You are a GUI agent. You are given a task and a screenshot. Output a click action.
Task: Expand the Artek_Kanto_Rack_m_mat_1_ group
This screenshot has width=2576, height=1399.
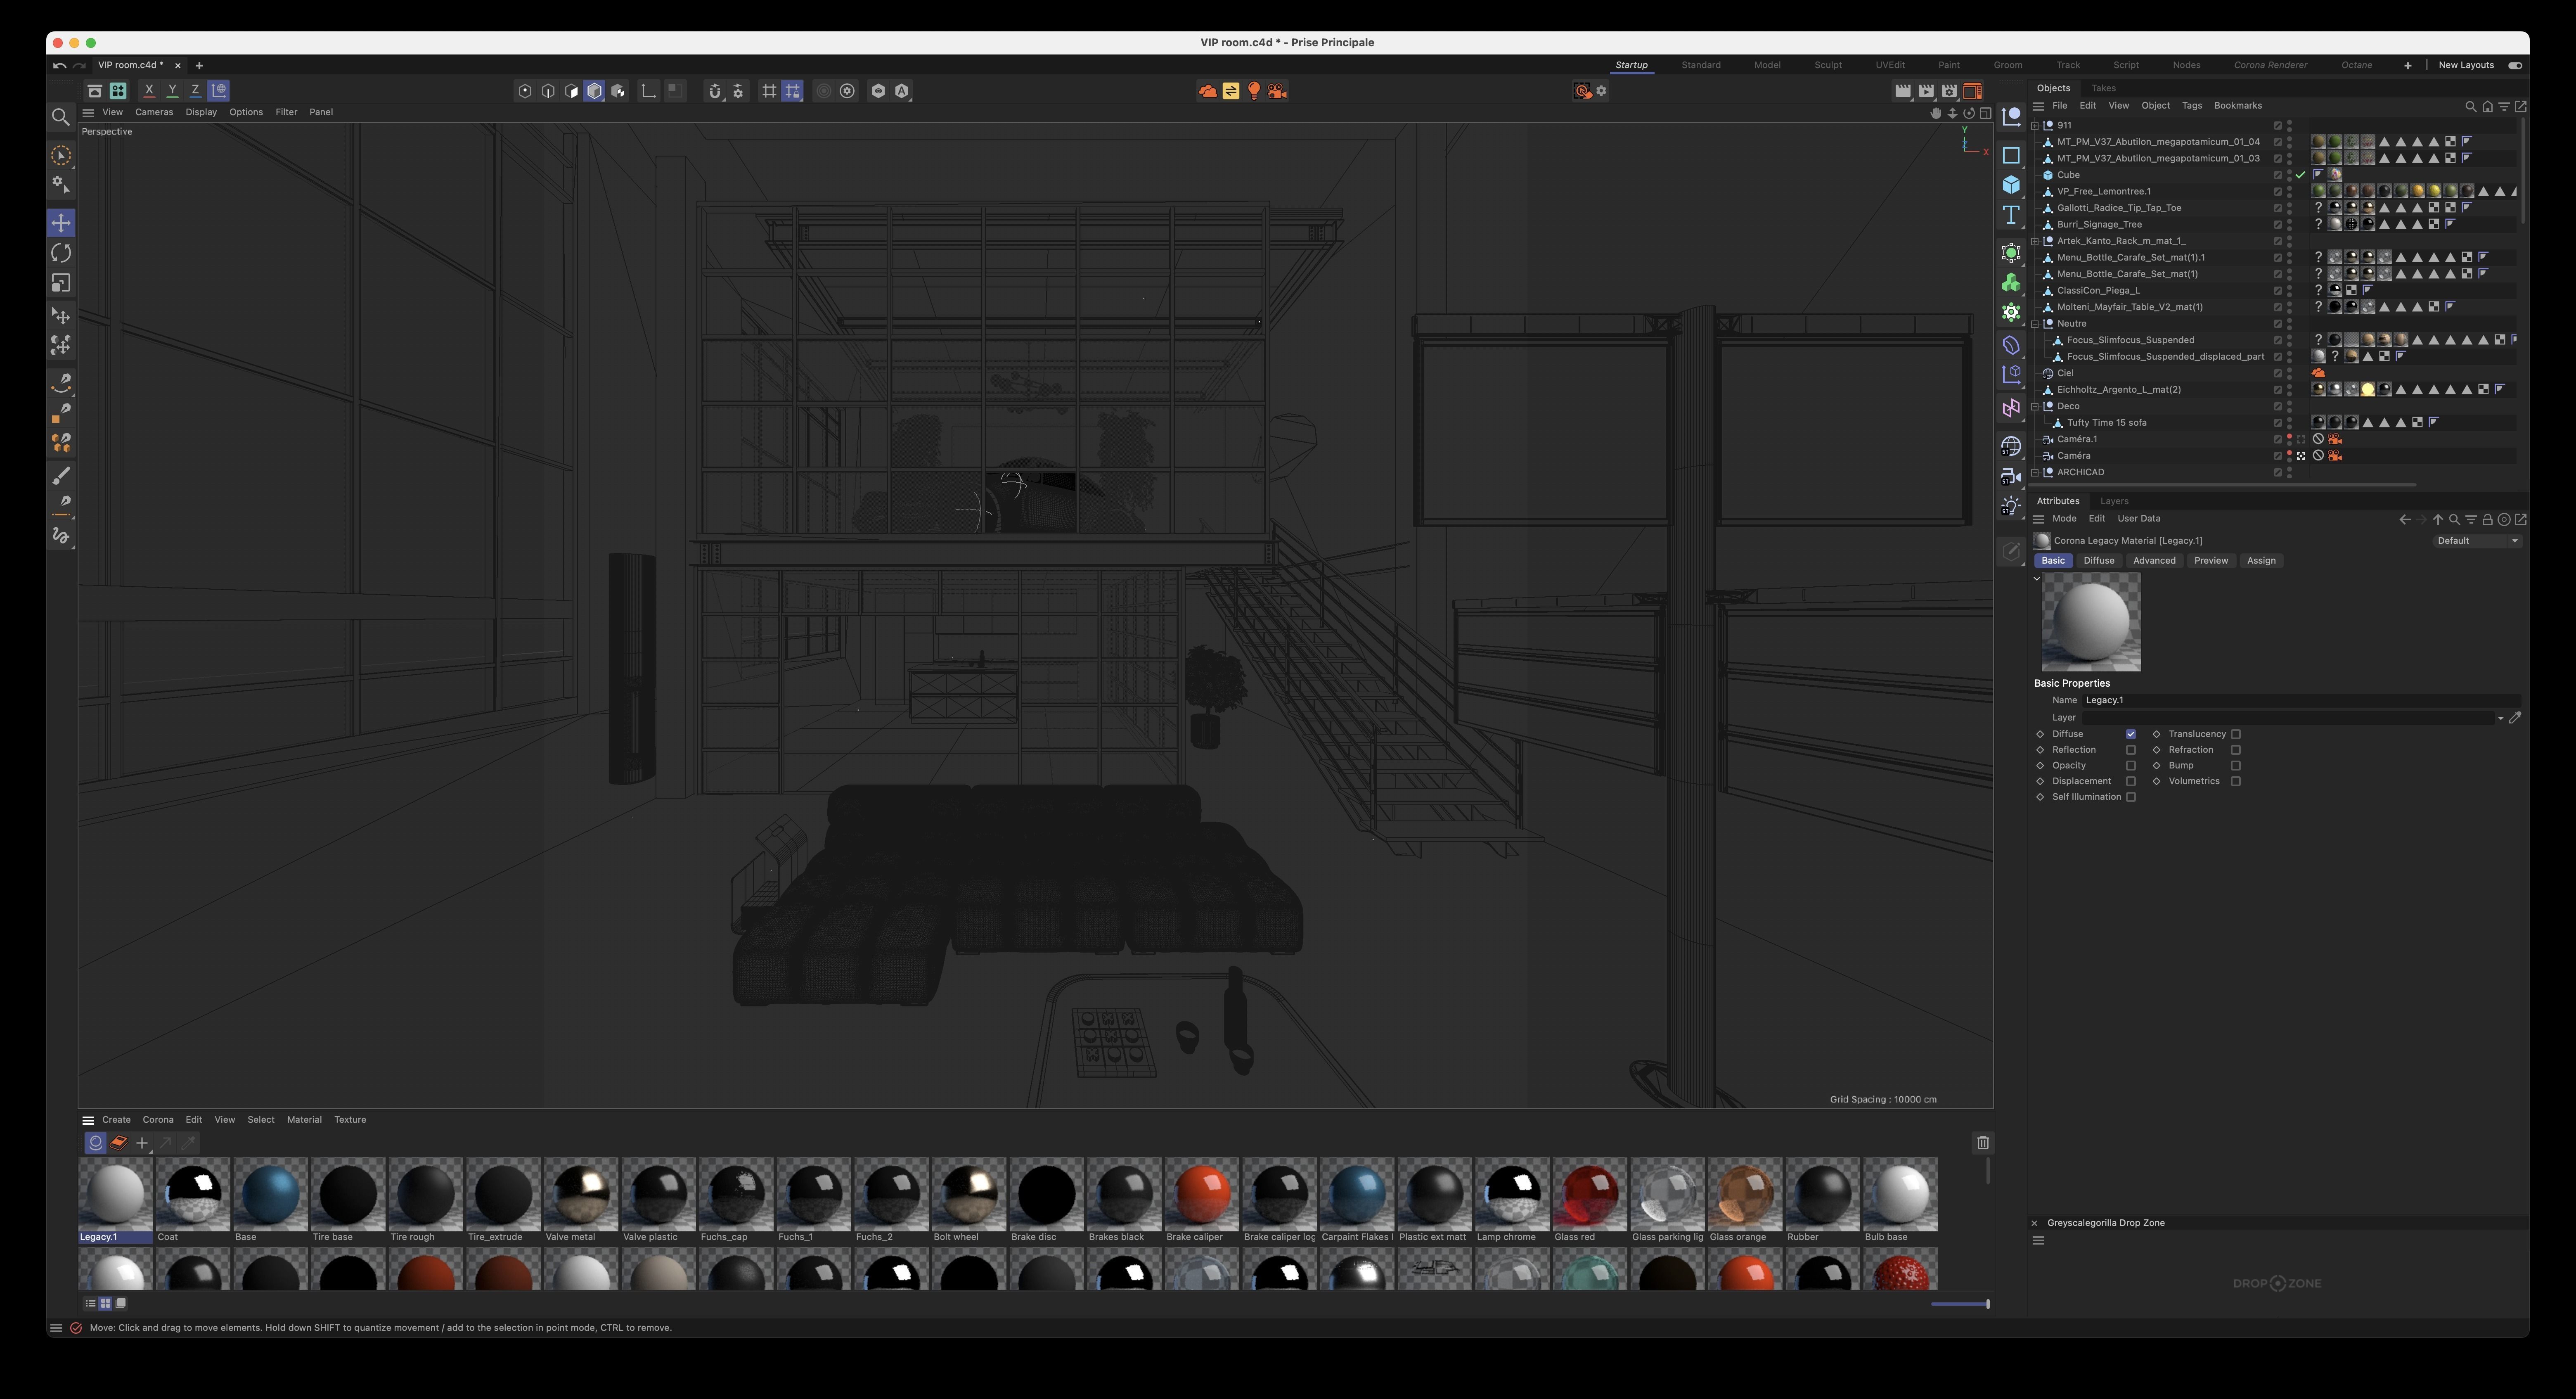(2035, 241)
